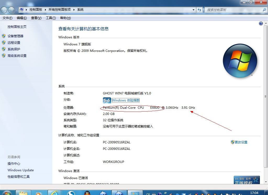Launch Windows Media Player from the taskbar
The image size is (268, 195).
tap(39, 193)
